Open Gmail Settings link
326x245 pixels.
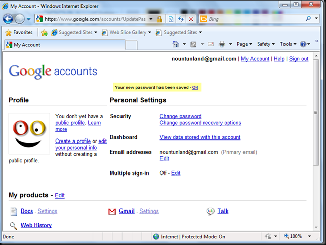149,211
